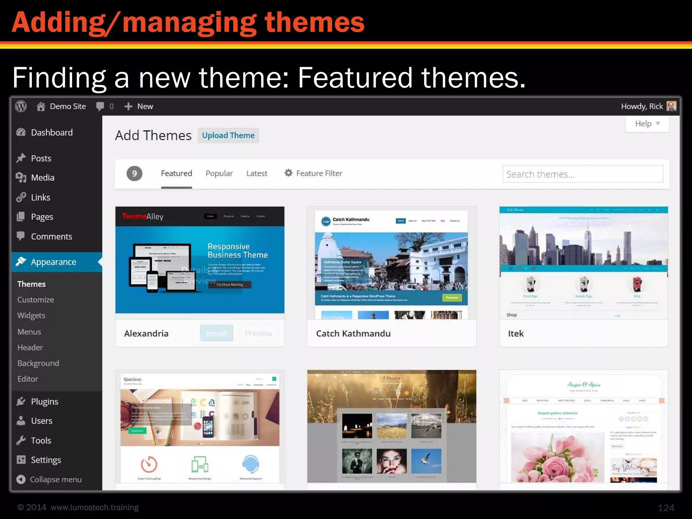Open the Header submenu item
Screen dimensions: 692x519
click(30, 347)
